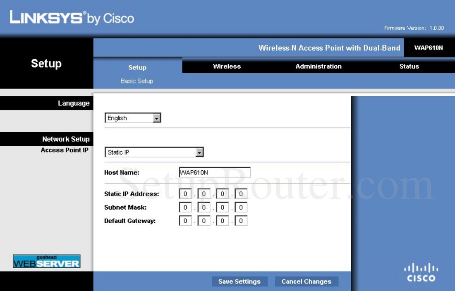455x291 pixels.
Task: Open the Wireless tab
Action: pyautogui.click(x=227, y=66)
